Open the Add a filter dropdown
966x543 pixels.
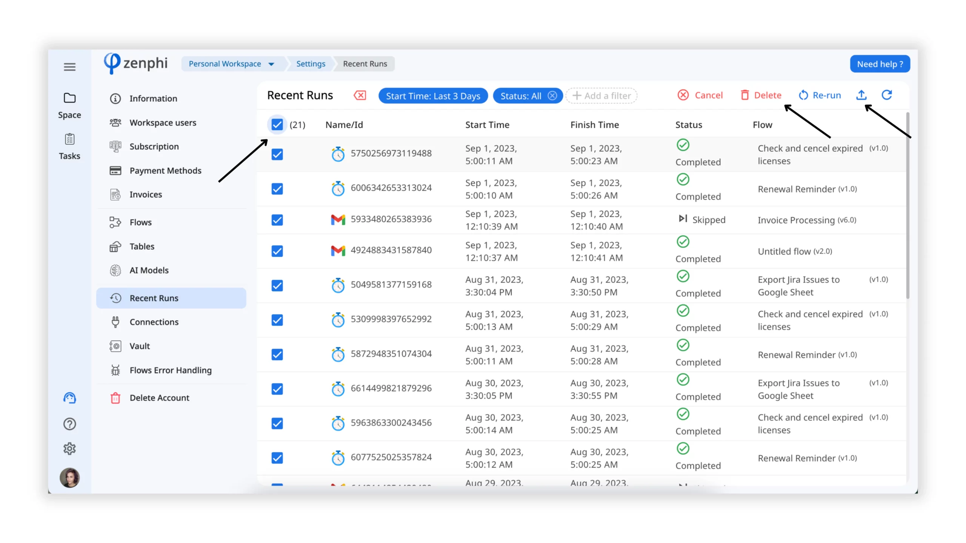(x=601, y=96)
